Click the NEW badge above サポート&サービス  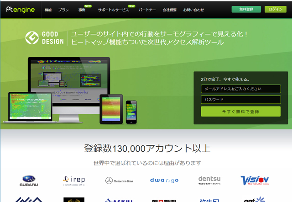131,6
